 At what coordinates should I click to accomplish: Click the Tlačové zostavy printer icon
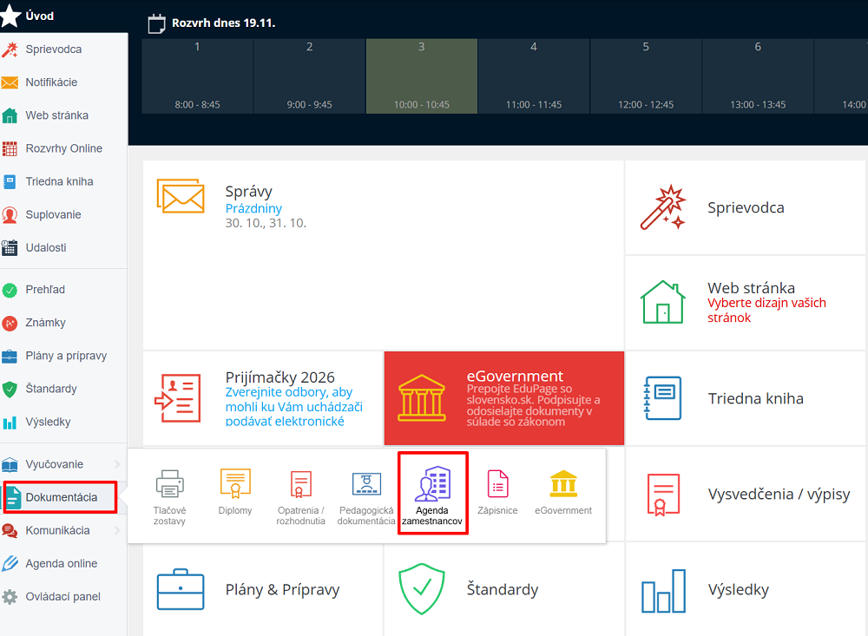(170, 484)
